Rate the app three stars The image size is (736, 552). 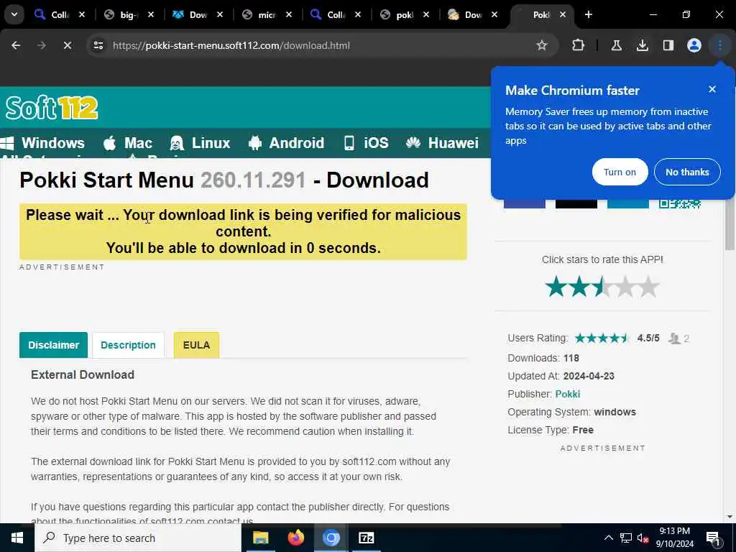602,286
